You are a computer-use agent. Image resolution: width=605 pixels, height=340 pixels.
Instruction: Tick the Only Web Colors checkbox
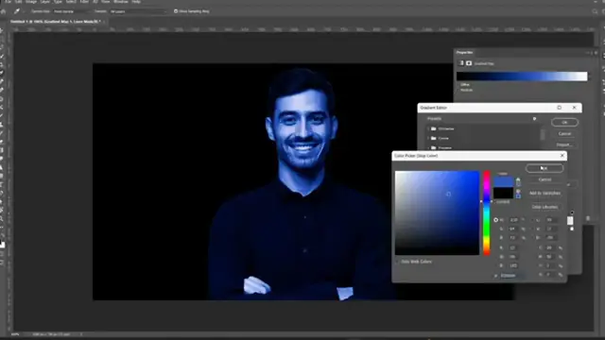(x=398, y=262)
